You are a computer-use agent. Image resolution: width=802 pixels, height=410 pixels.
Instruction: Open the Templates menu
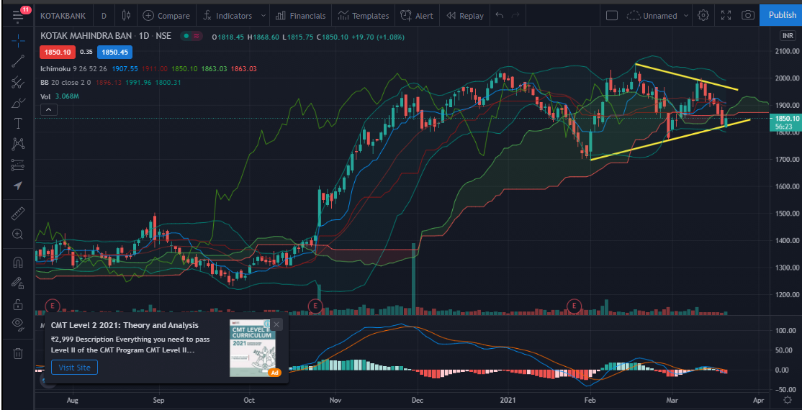click(364, 15)
